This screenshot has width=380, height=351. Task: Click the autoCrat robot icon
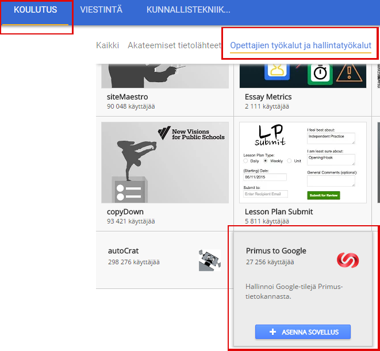(x=210, y=260)
